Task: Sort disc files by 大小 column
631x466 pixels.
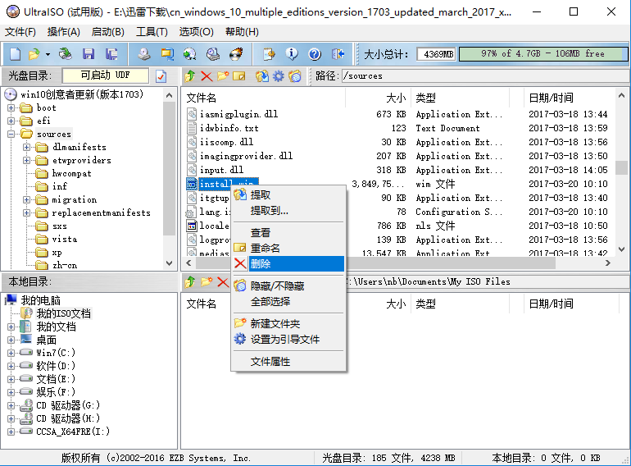Action: pos(378,98)
